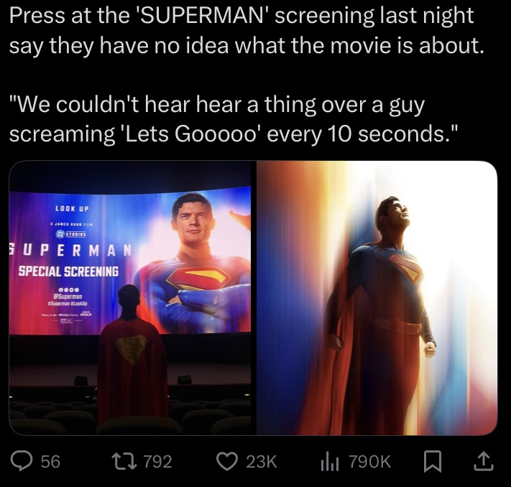Click the caped person silhouette in photo
This screenshot has width=511, height=487.
133,353
